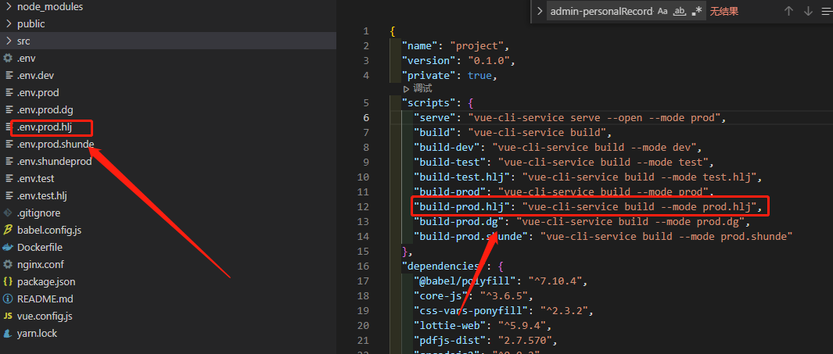This screenshot has height=354, width=833.
Task: Click the "build-dev" script line
Action: (558, 147)
